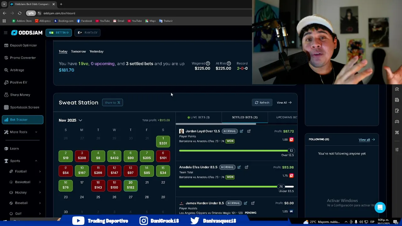Open the notes icon in browser side panel
This screenshot has height=226, width=402.
(397, 111)
